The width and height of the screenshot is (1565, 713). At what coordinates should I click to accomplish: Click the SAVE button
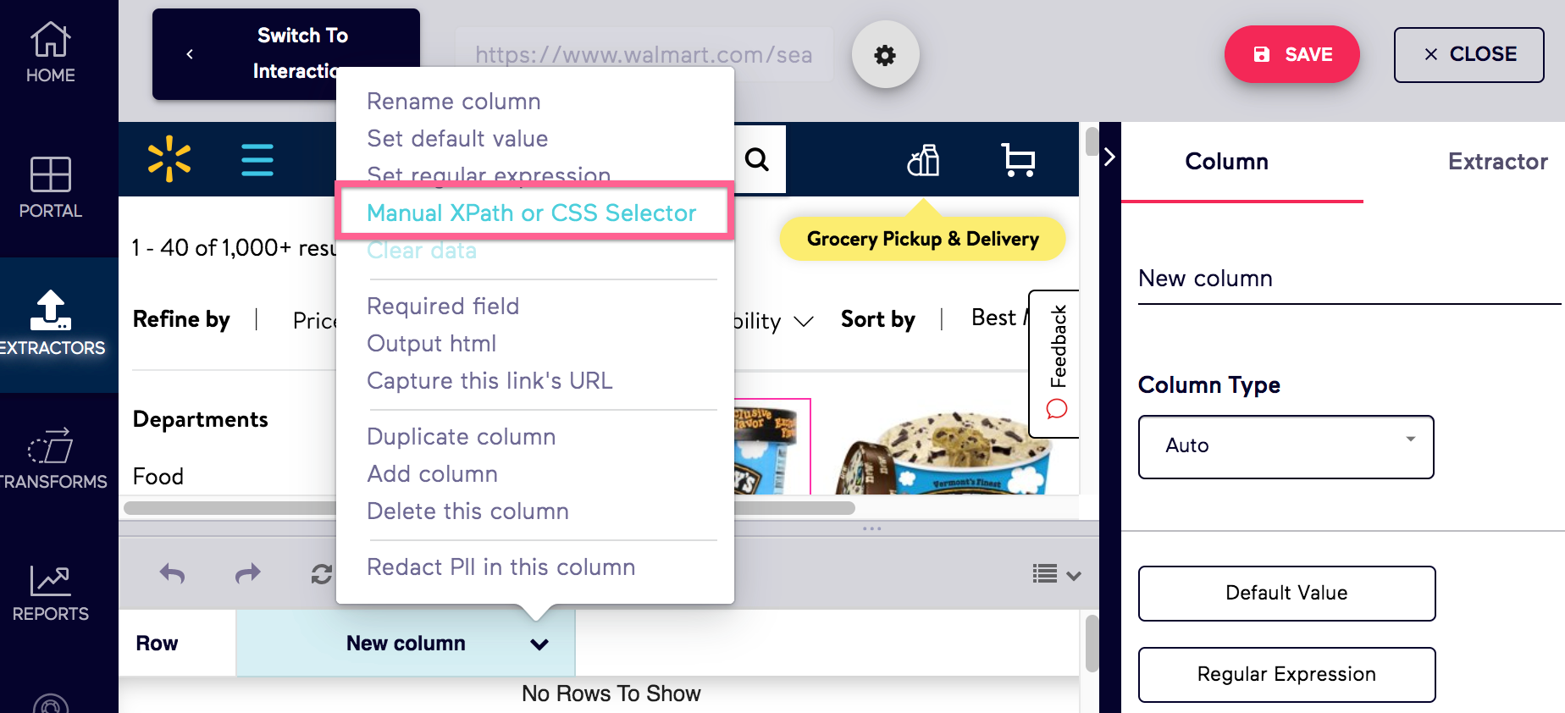coord(1291,54)
